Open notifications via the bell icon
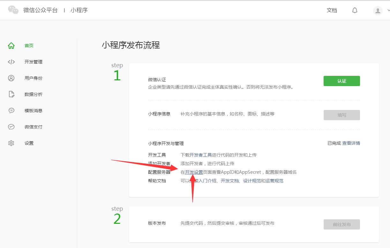The height and width of the screenshot is (248, 390). (x=355, y=10)
